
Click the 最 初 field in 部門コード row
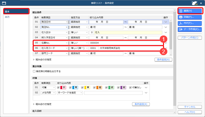[x=106, y=53]
